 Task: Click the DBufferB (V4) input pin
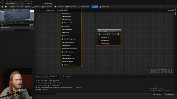pos(99,40)
